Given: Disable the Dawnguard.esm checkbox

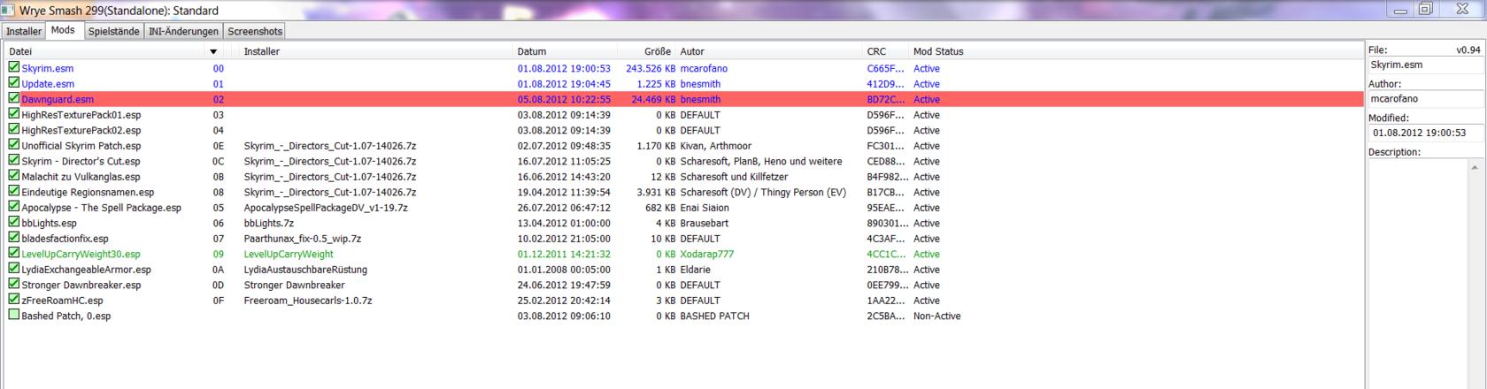Looking at the screenshot, I should click(14, 99).
